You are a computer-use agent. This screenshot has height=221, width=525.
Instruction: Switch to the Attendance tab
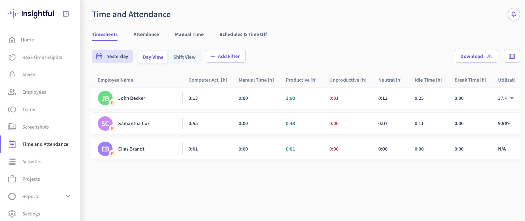tap(146, 34)
